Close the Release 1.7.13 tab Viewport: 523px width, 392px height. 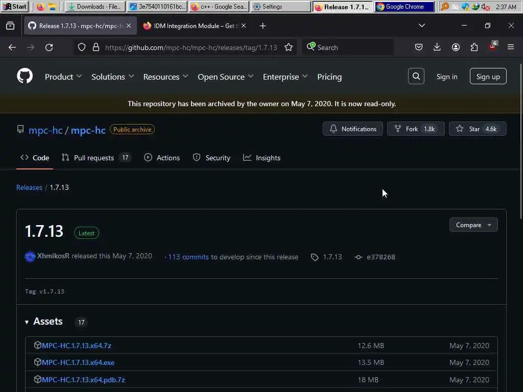(x=129, y=26)
